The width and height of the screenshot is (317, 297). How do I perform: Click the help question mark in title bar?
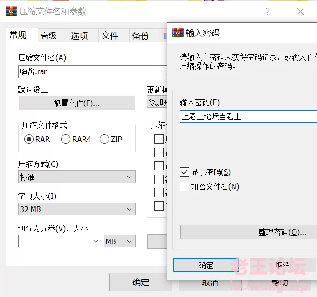(x=268, y=12)
